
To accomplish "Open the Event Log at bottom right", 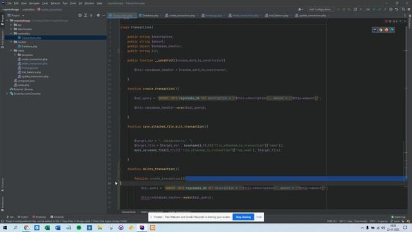I will pyautogui.click(x=398, y=217).
